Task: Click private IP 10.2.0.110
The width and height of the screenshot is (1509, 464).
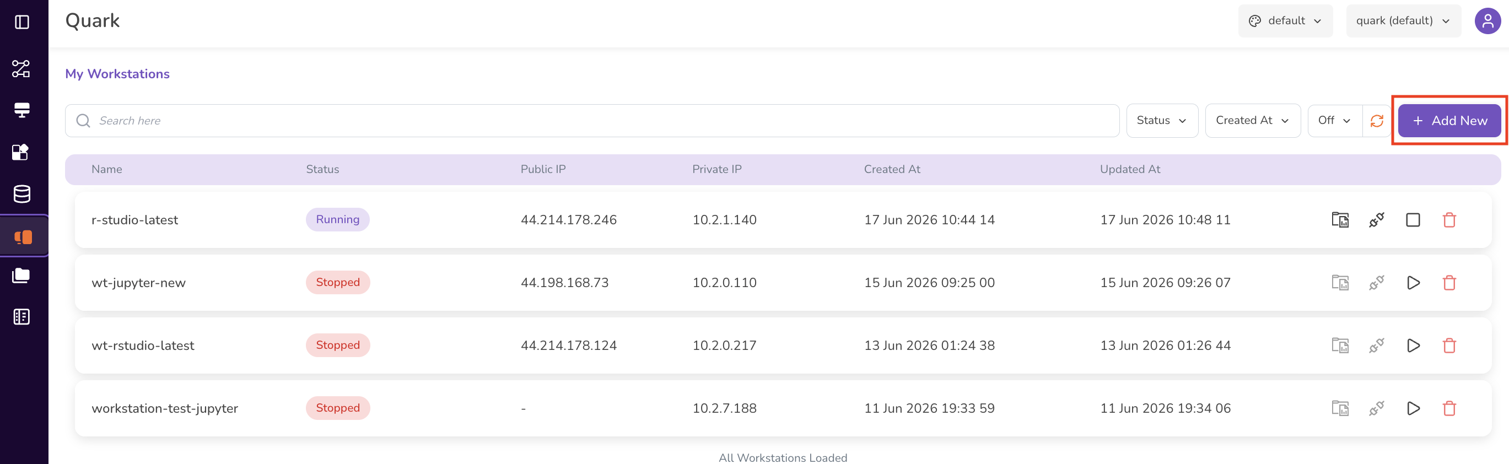Action: (724, 282)
